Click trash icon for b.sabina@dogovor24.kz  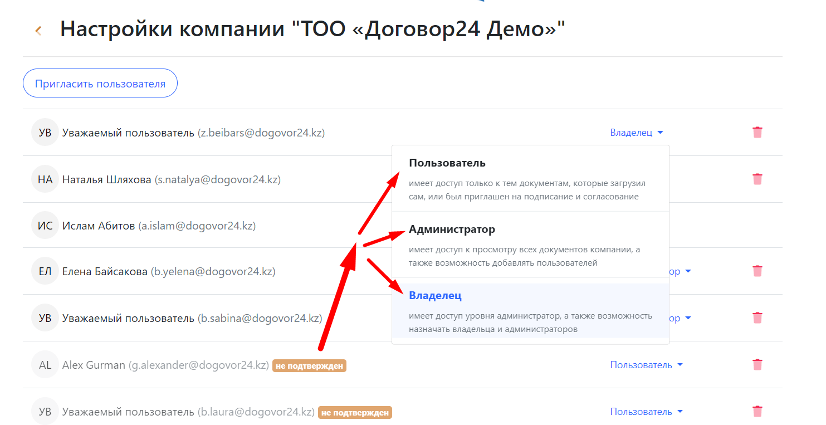pos(757,318)
